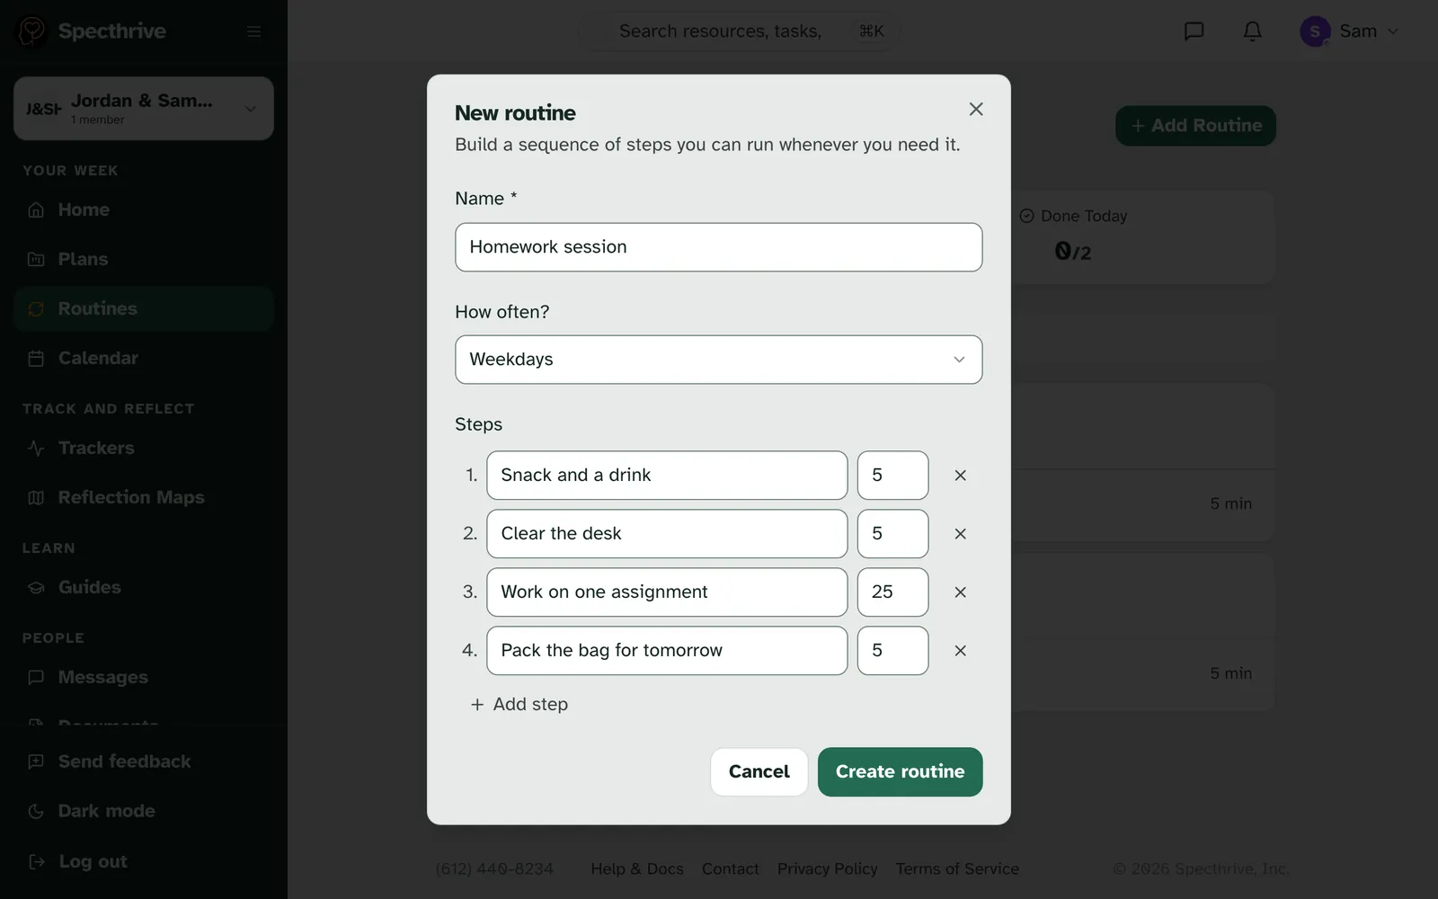
Task: Toggle Dark mode in the sidebar
Action: (x=144, y=811)
